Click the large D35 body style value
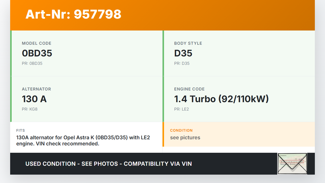 [183, 53]
